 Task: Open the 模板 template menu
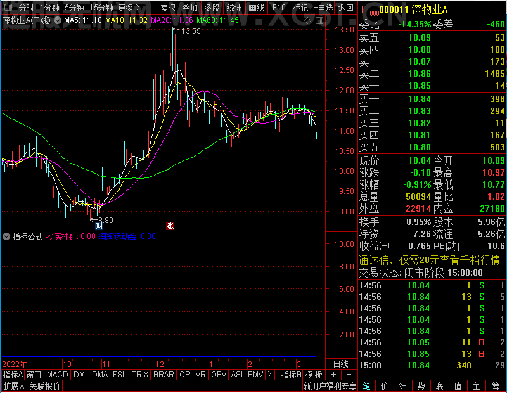coord(314,375)
